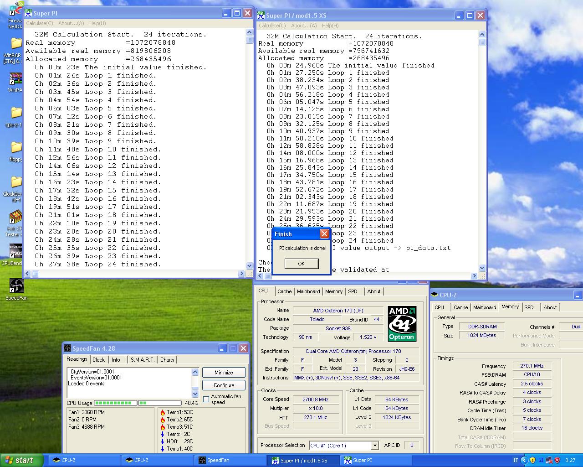Screen dimensions: 583x467
Task: Switch to SpeedFan Clock tab
Action: click(99, 360)
